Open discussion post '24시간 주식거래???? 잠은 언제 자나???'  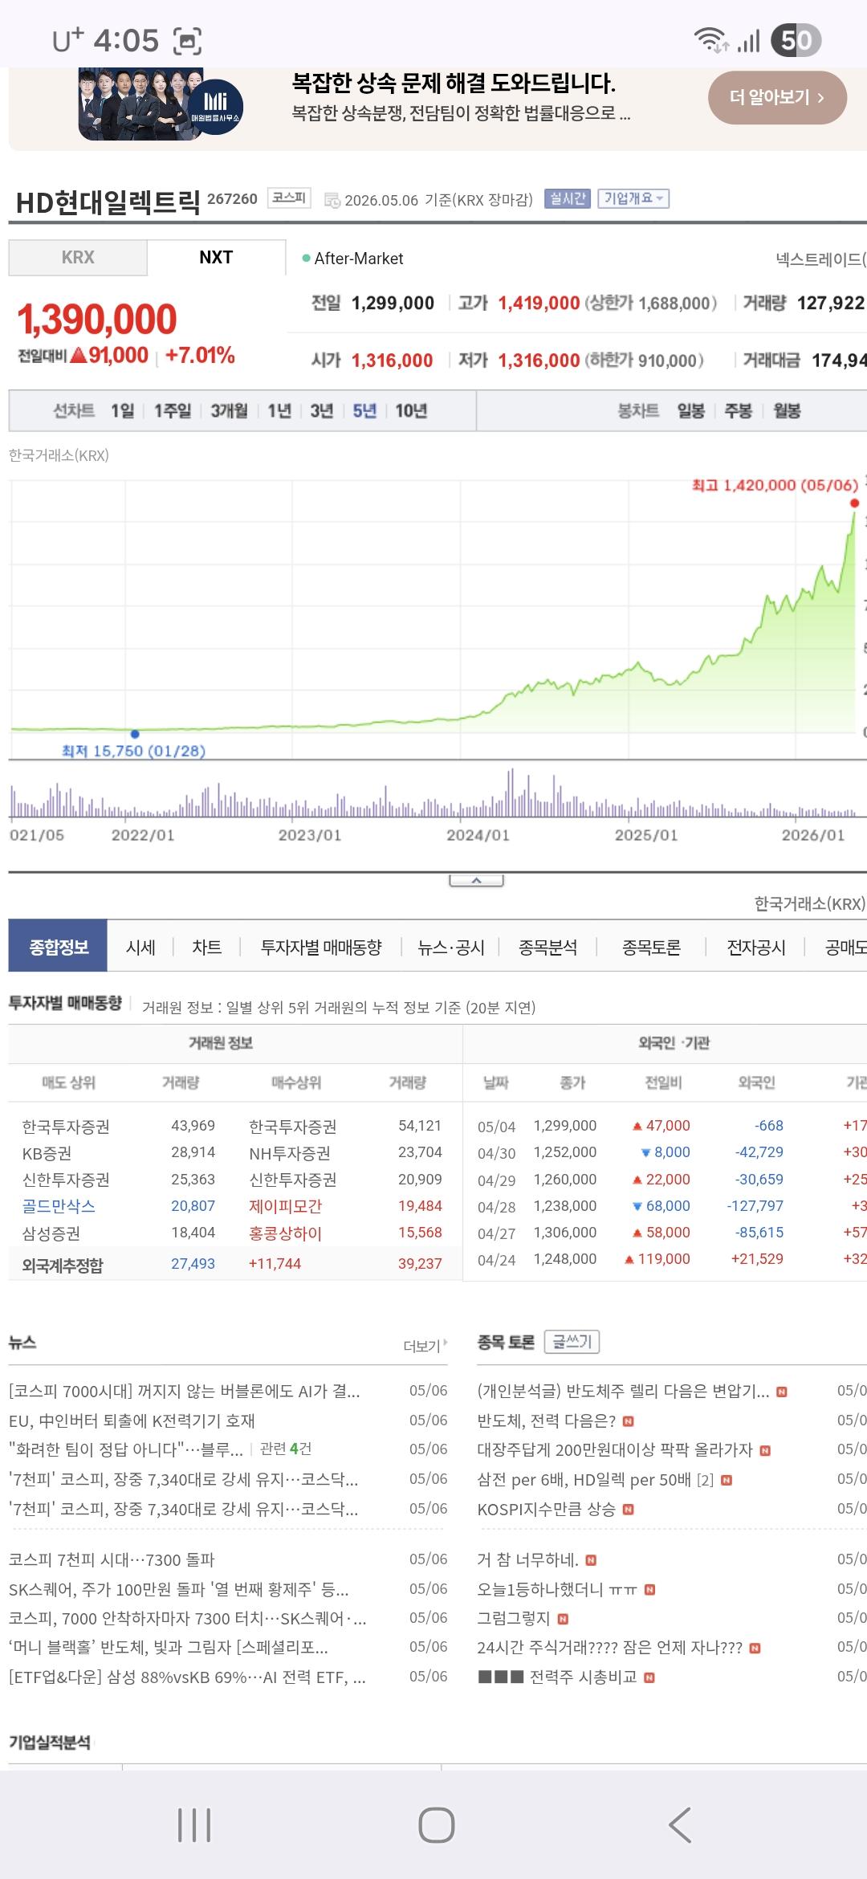pos(609,1648)
